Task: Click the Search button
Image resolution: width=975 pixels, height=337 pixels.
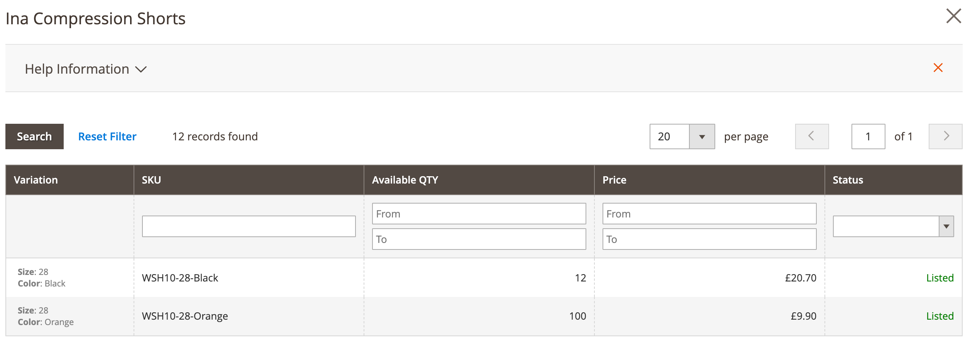Action: (34, 136)
